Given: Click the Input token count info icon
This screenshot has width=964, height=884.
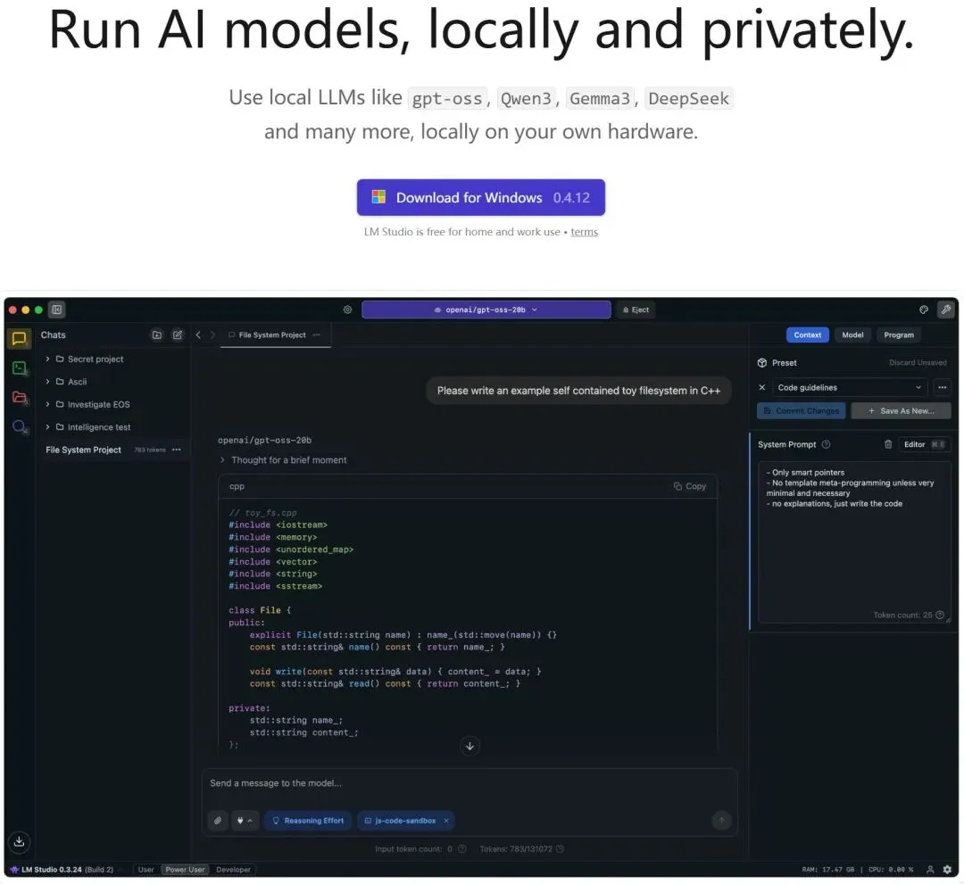Looking at the screenshot, I should pyautogui.click(x=462, y=849).
